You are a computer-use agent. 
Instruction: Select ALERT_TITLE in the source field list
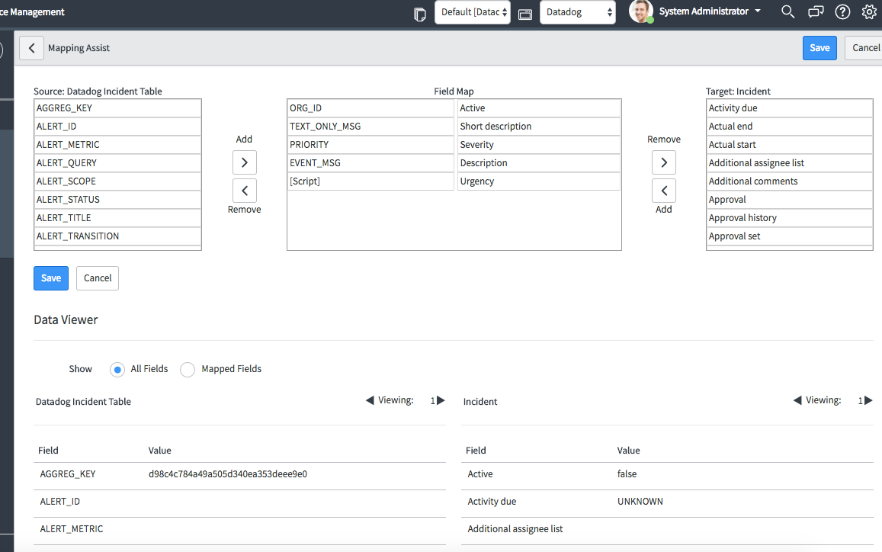point(117,218)
